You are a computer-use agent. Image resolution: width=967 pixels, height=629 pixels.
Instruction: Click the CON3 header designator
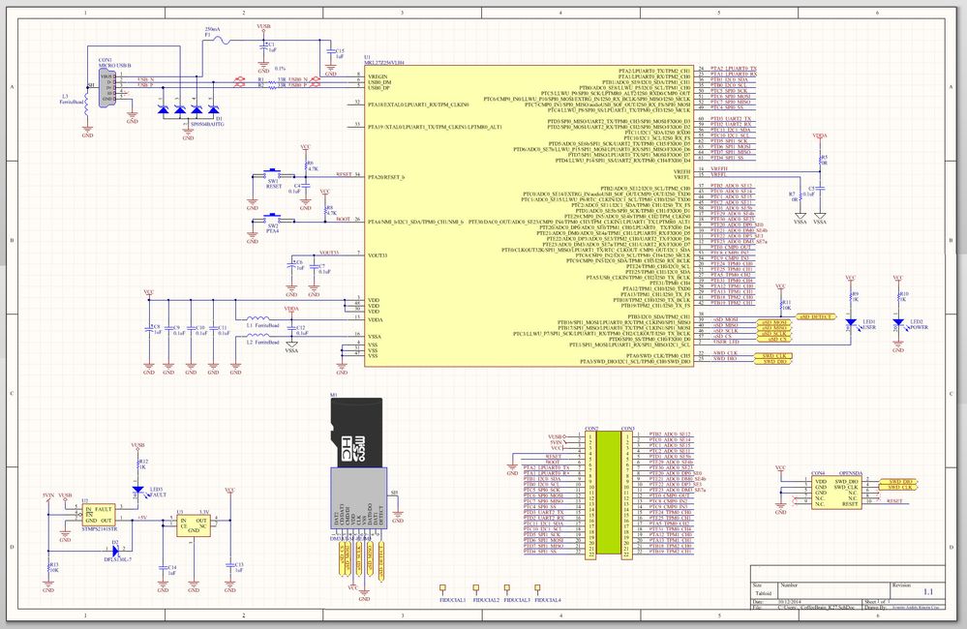[x=627, y=428]
